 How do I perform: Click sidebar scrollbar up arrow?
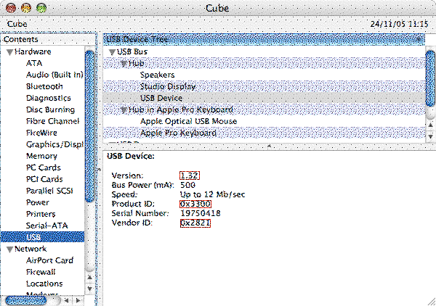(89, 277)
